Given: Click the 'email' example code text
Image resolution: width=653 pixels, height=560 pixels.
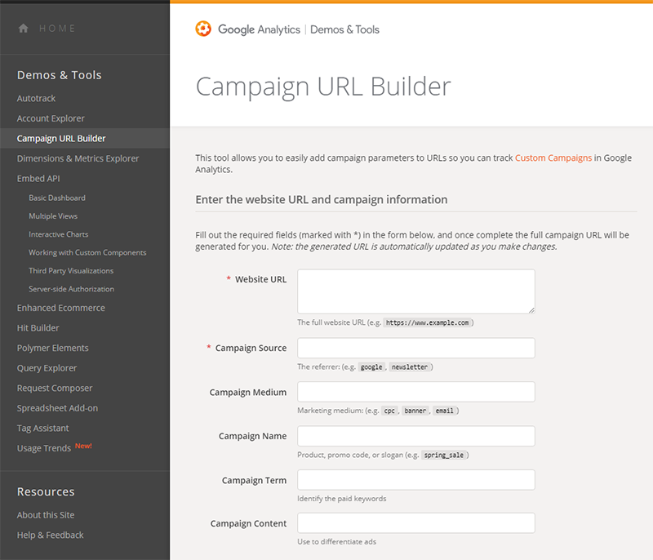Looking at the screenshot, I should tap(444, 411).
